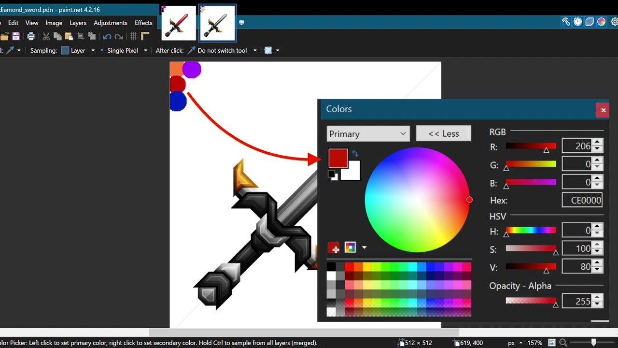Click the palette management icon
This screenshot has width=618, height=348.
(x=351, y=247)
